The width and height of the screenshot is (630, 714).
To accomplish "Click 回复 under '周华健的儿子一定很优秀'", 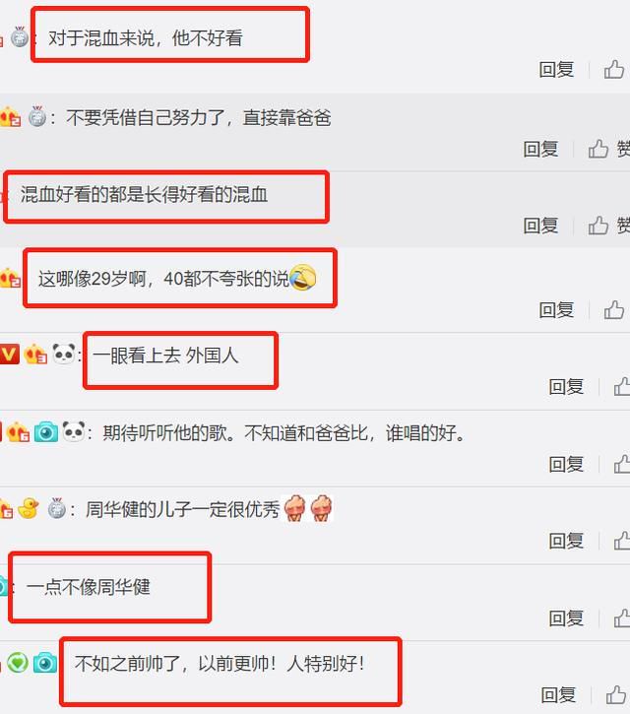I will (x=566, y=541).
